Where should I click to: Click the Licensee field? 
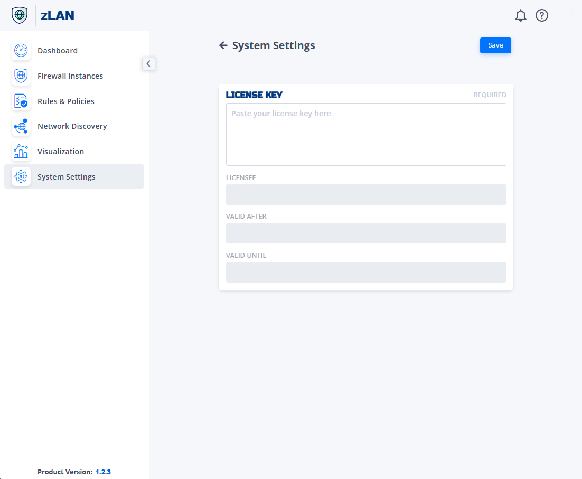(366, 194)
